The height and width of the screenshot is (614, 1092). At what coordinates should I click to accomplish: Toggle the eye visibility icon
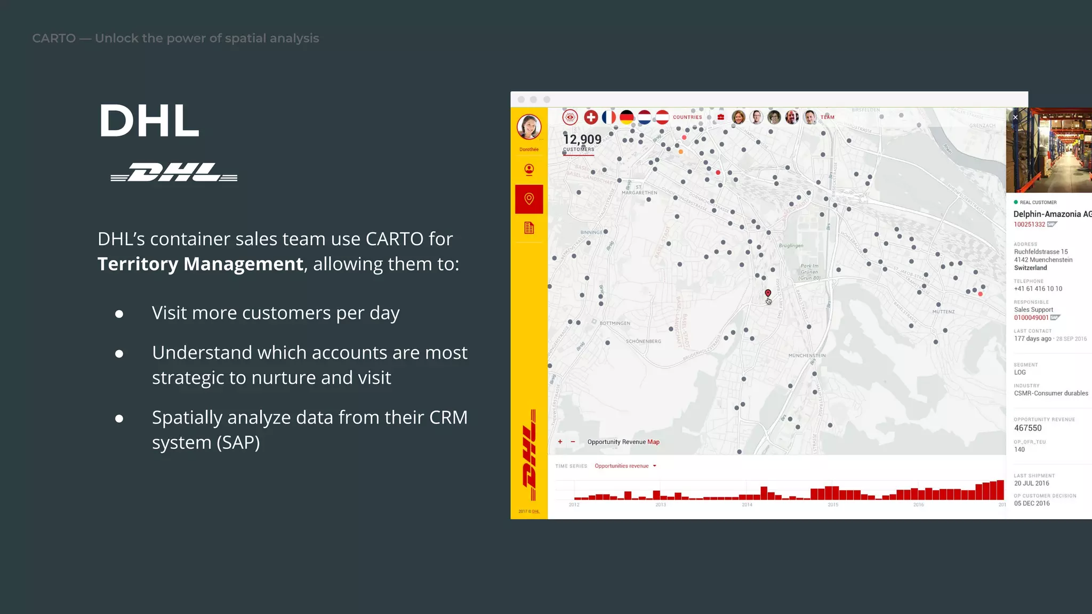point(570,117)
